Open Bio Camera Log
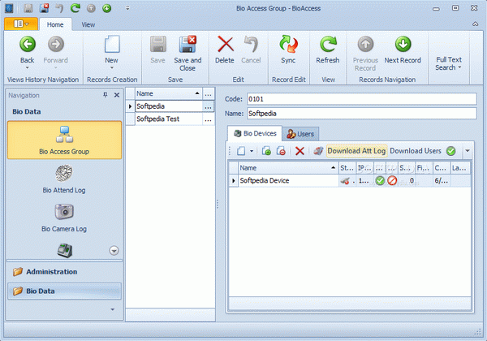This screenshot has width=487, height=341. tap(64, 218)
